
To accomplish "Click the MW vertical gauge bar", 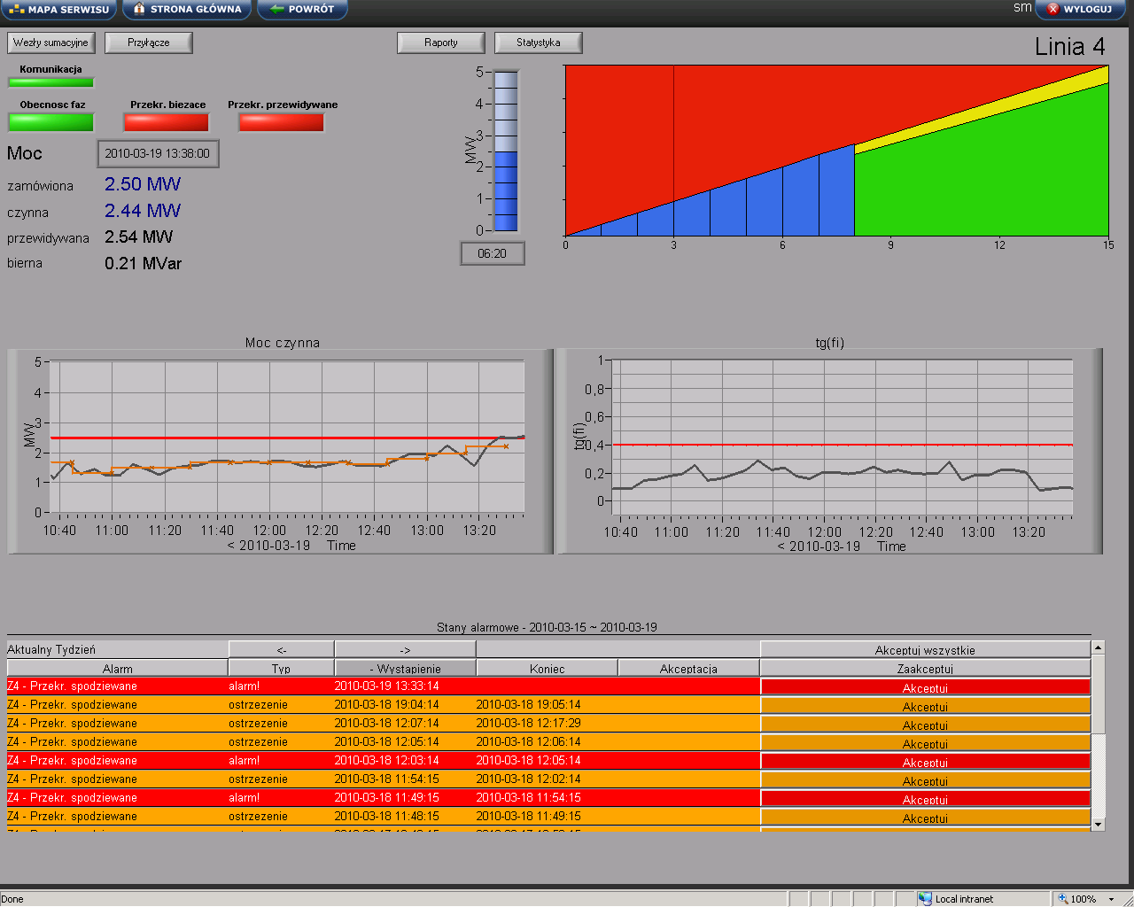I will point(506,151).
